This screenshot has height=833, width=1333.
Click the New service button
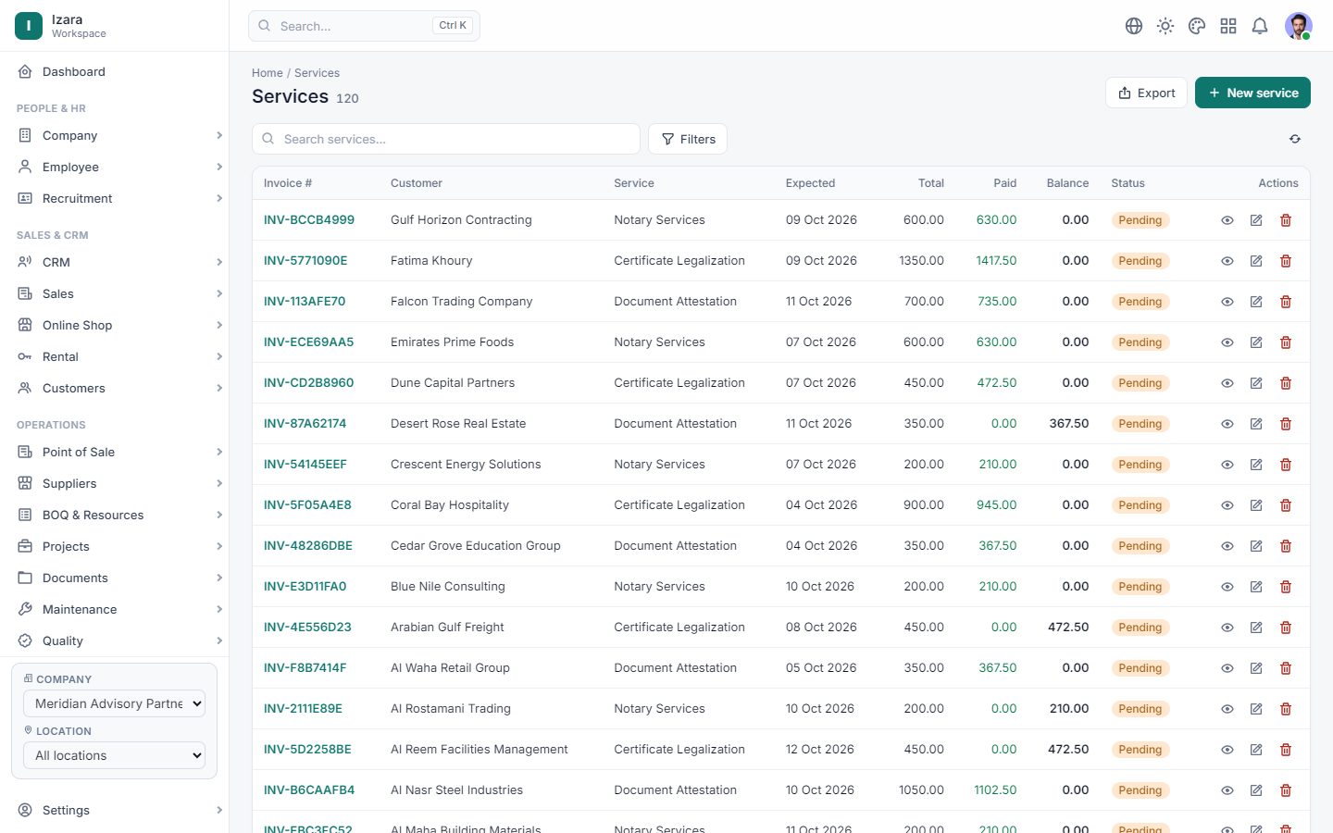click(x=1252, y=93)
